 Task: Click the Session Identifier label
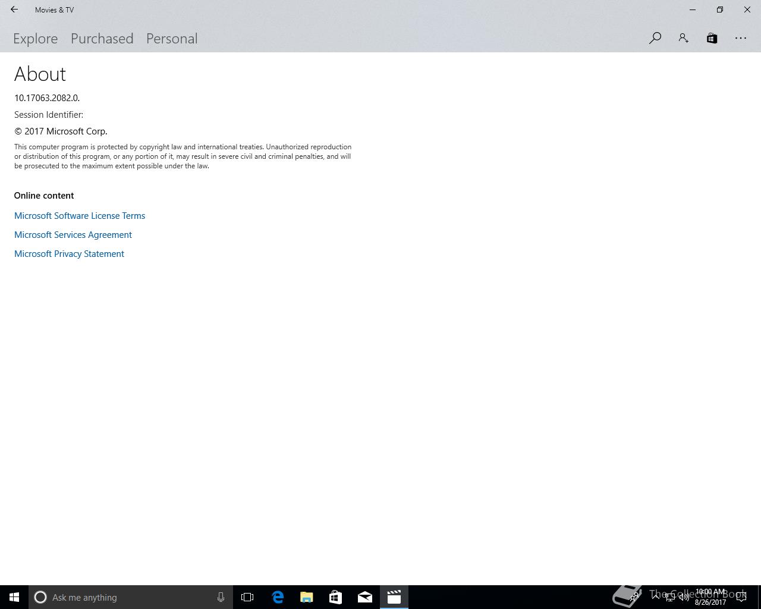tap(49, 115)
